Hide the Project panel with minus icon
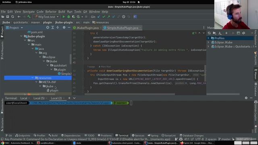The height and width of the screenshot is (145, 258). [69, 28]
